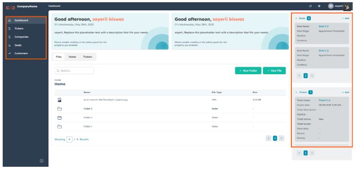Click the 3.24 MB size value
This screenshot has height=169, width=356.
click(256, 100)
